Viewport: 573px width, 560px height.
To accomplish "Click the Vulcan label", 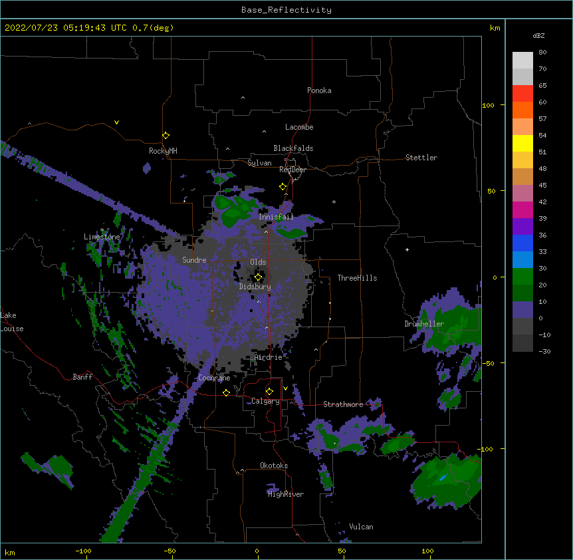I will point(361,527).
